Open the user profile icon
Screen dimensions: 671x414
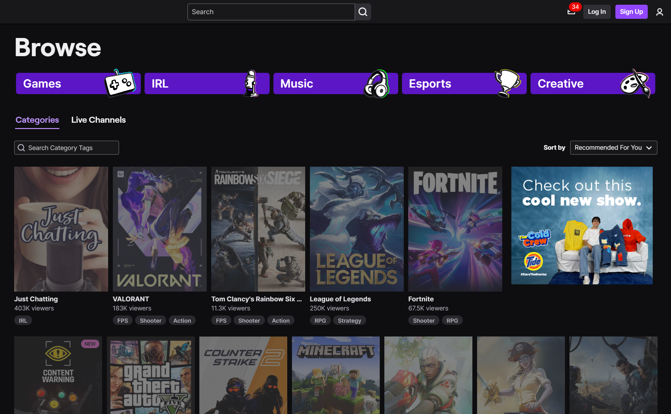point(659,12)
